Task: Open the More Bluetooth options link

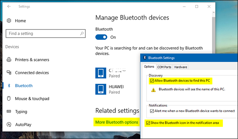Action: coord(117,122)
